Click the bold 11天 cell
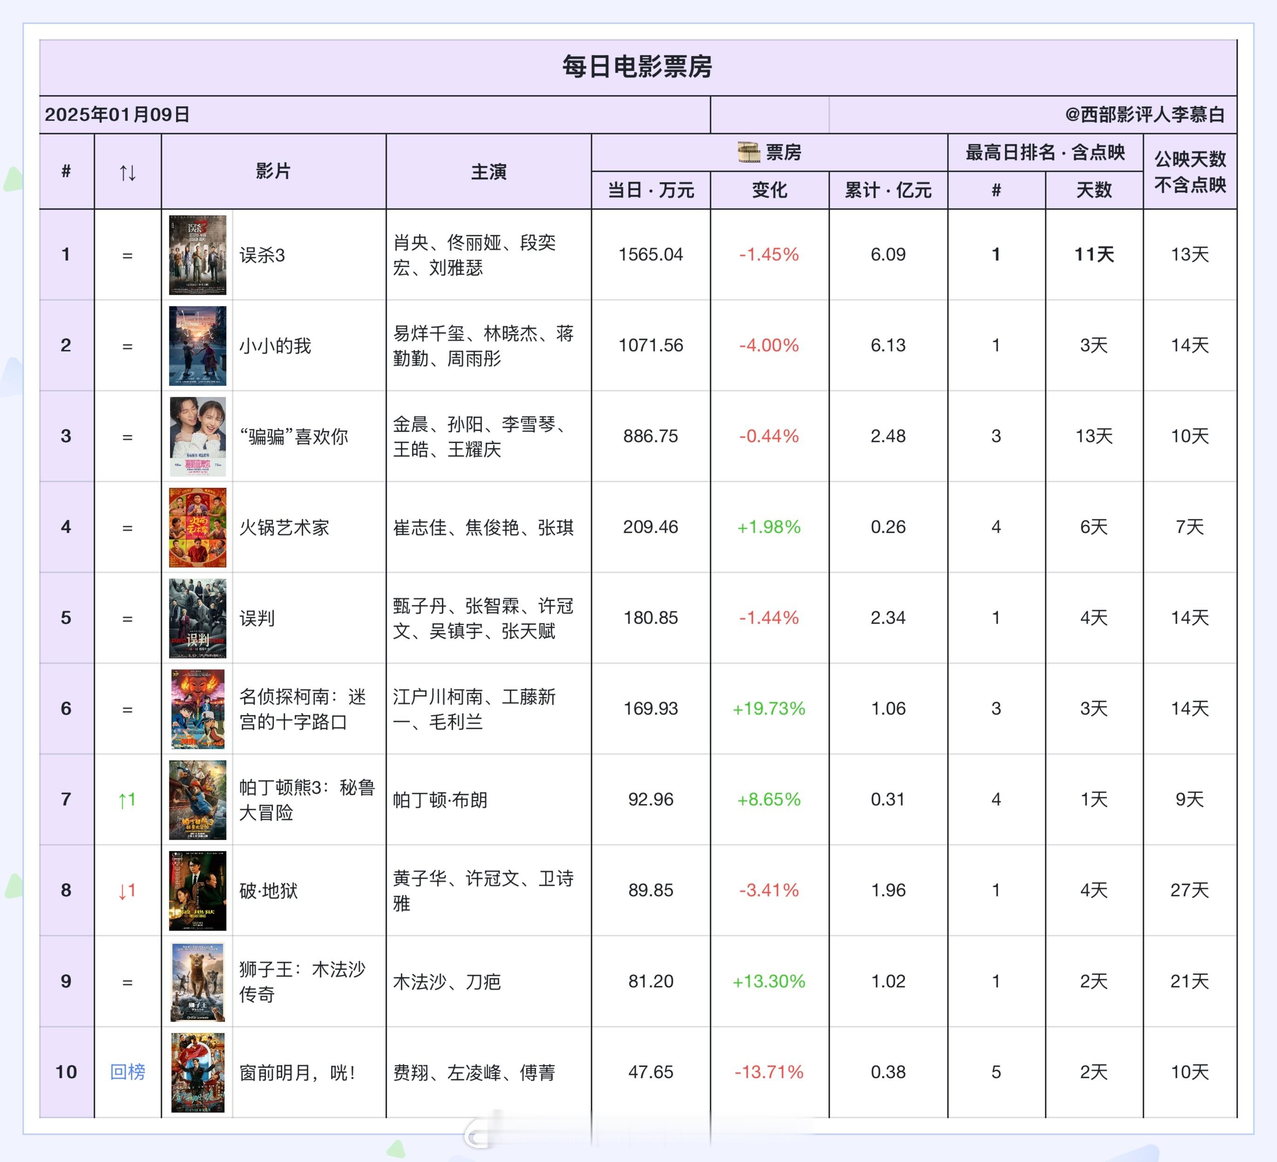 pos(1094,255)
